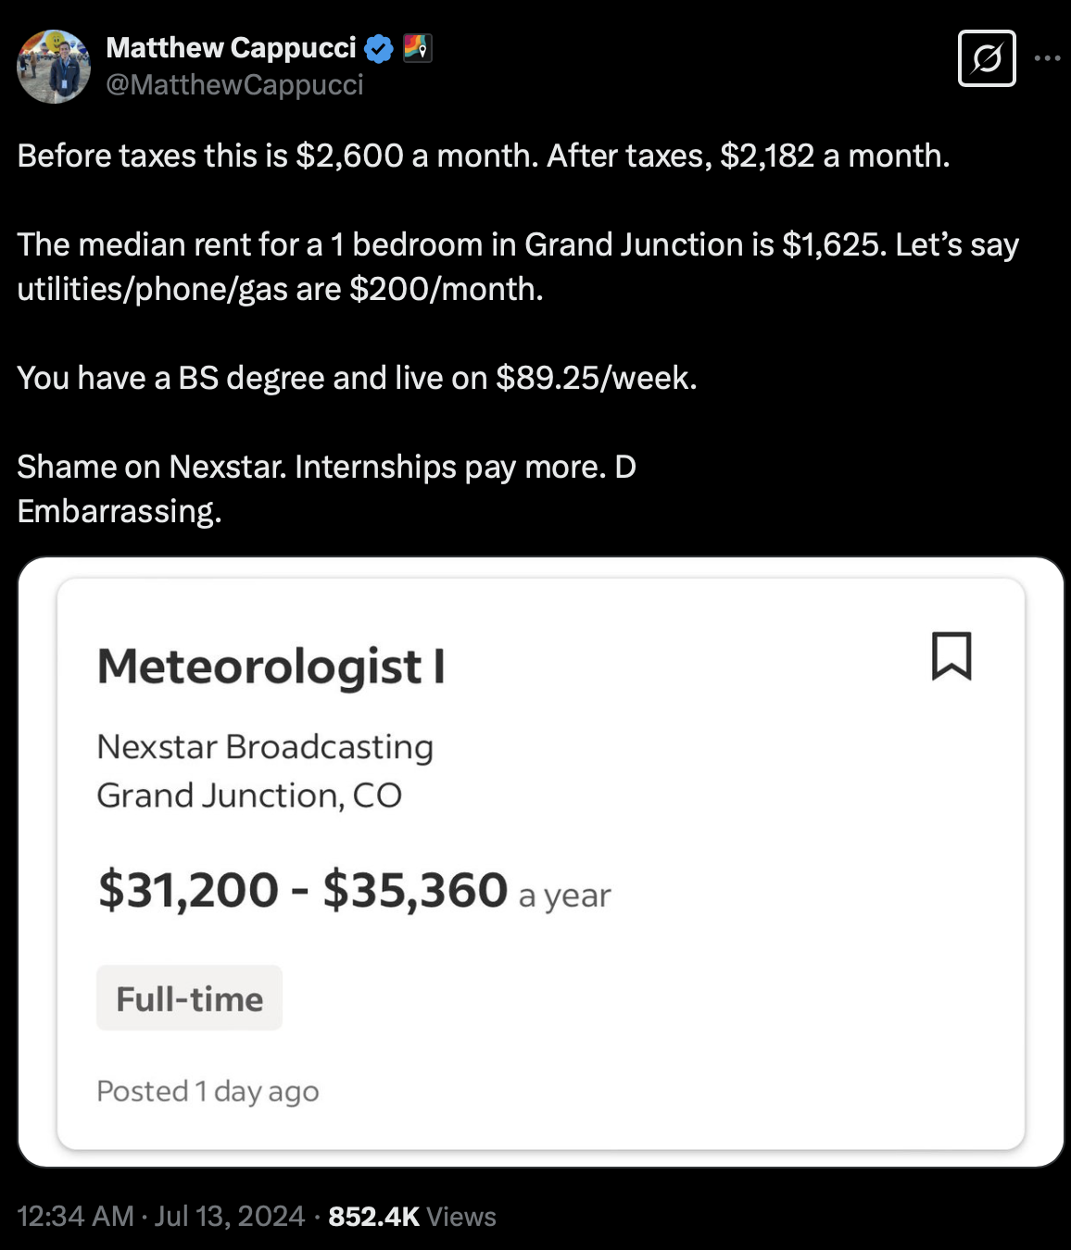
Task: Click the Nexstar Broadcasting company name
Action: point(265,746)
